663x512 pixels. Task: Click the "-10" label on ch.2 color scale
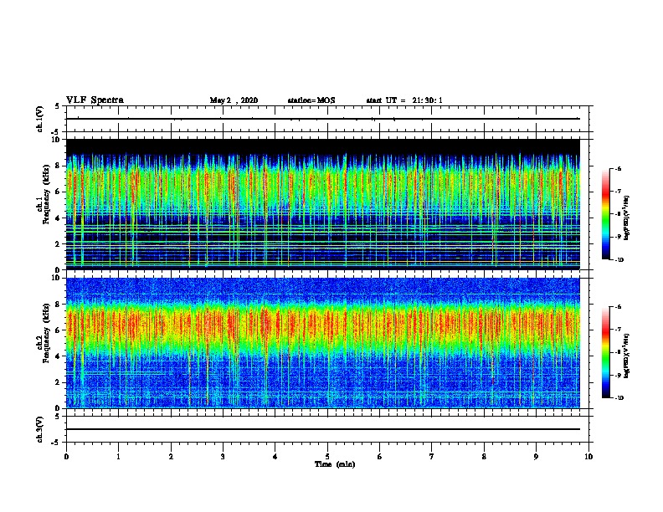coord(619,398)
